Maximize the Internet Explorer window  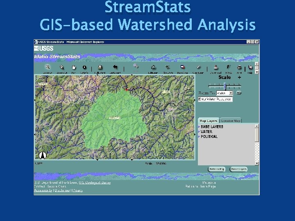tap(252, 42)
